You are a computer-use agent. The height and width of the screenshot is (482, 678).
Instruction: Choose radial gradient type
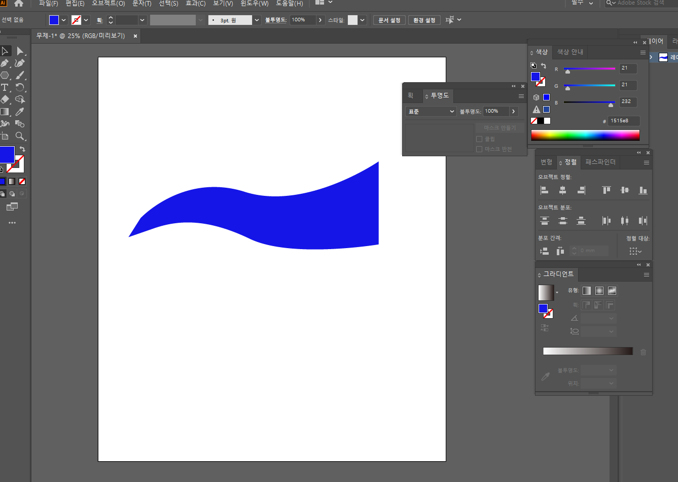click(x=599, y=291)
